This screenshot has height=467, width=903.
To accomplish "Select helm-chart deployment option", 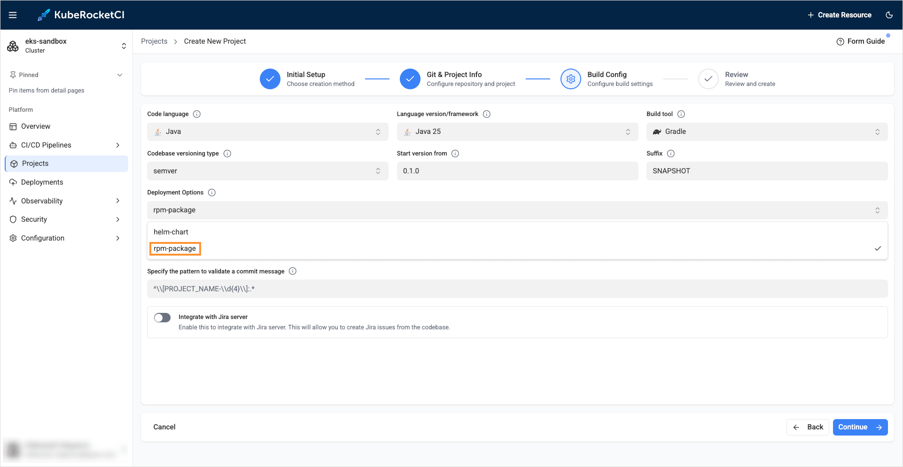I will coord(517,232).
